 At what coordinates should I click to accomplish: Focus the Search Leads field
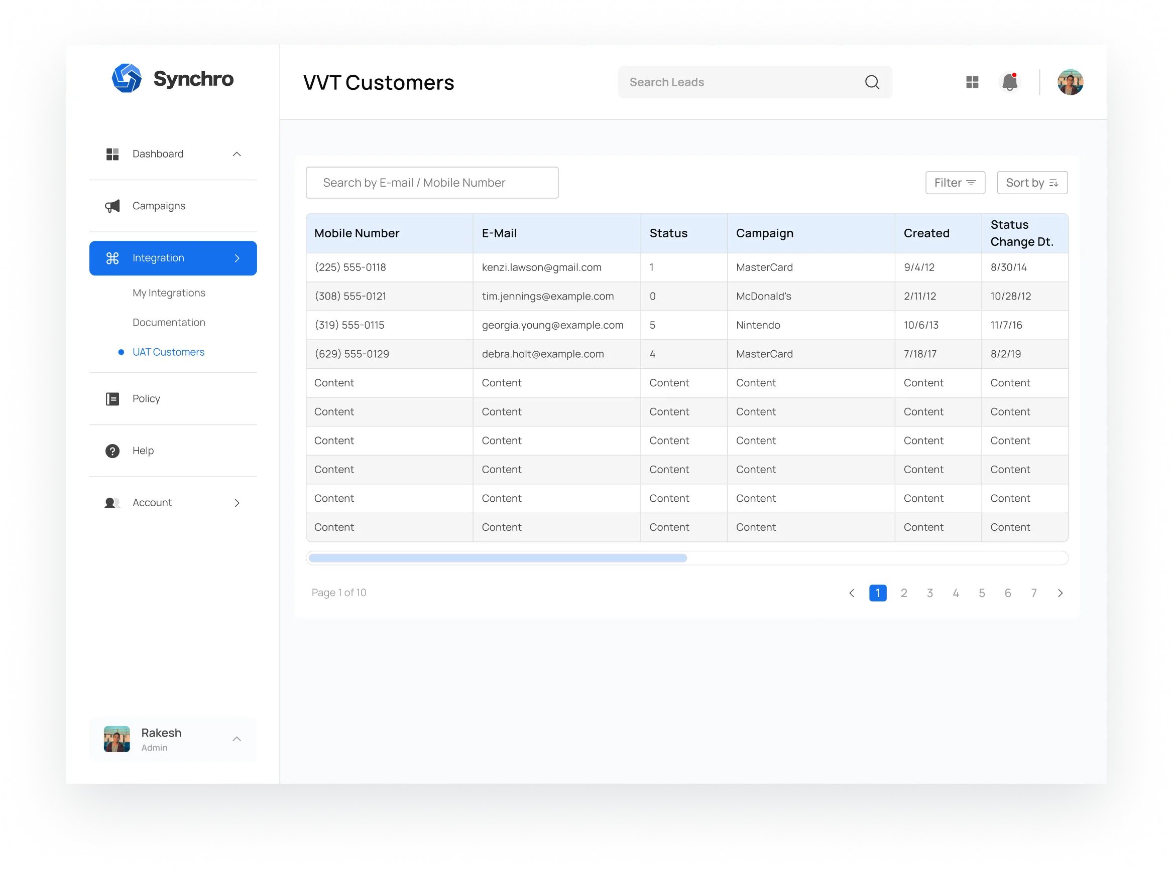tap(755, 82)
